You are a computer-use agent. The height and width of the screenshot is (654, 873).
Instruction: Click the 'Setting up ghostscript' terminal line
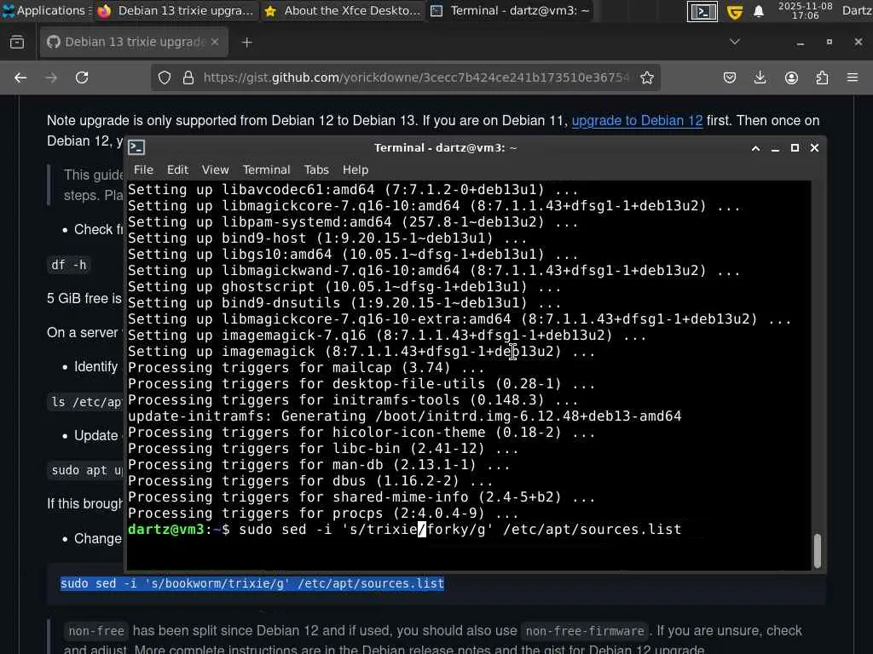point(344,287)
